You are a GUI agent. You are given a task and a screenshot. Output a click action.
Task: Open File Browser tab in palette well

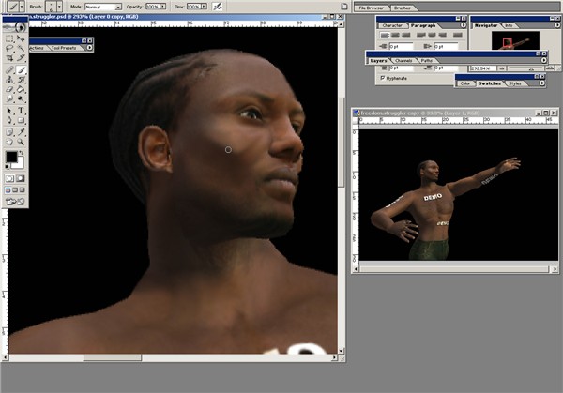pos(372,8)
